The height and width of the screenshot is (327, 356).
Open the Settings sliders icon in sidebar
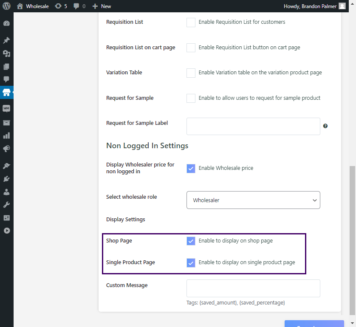pos(6,218)
